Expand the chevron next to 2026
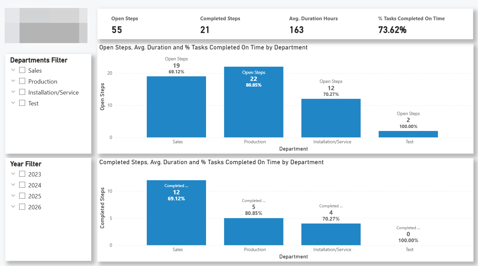The width and height of the screenshot is (478, 266). [13, 207]
